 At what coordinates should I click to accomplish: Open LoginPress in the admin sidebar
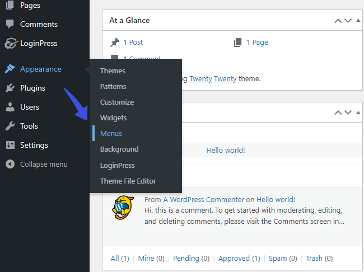point(39,43)
